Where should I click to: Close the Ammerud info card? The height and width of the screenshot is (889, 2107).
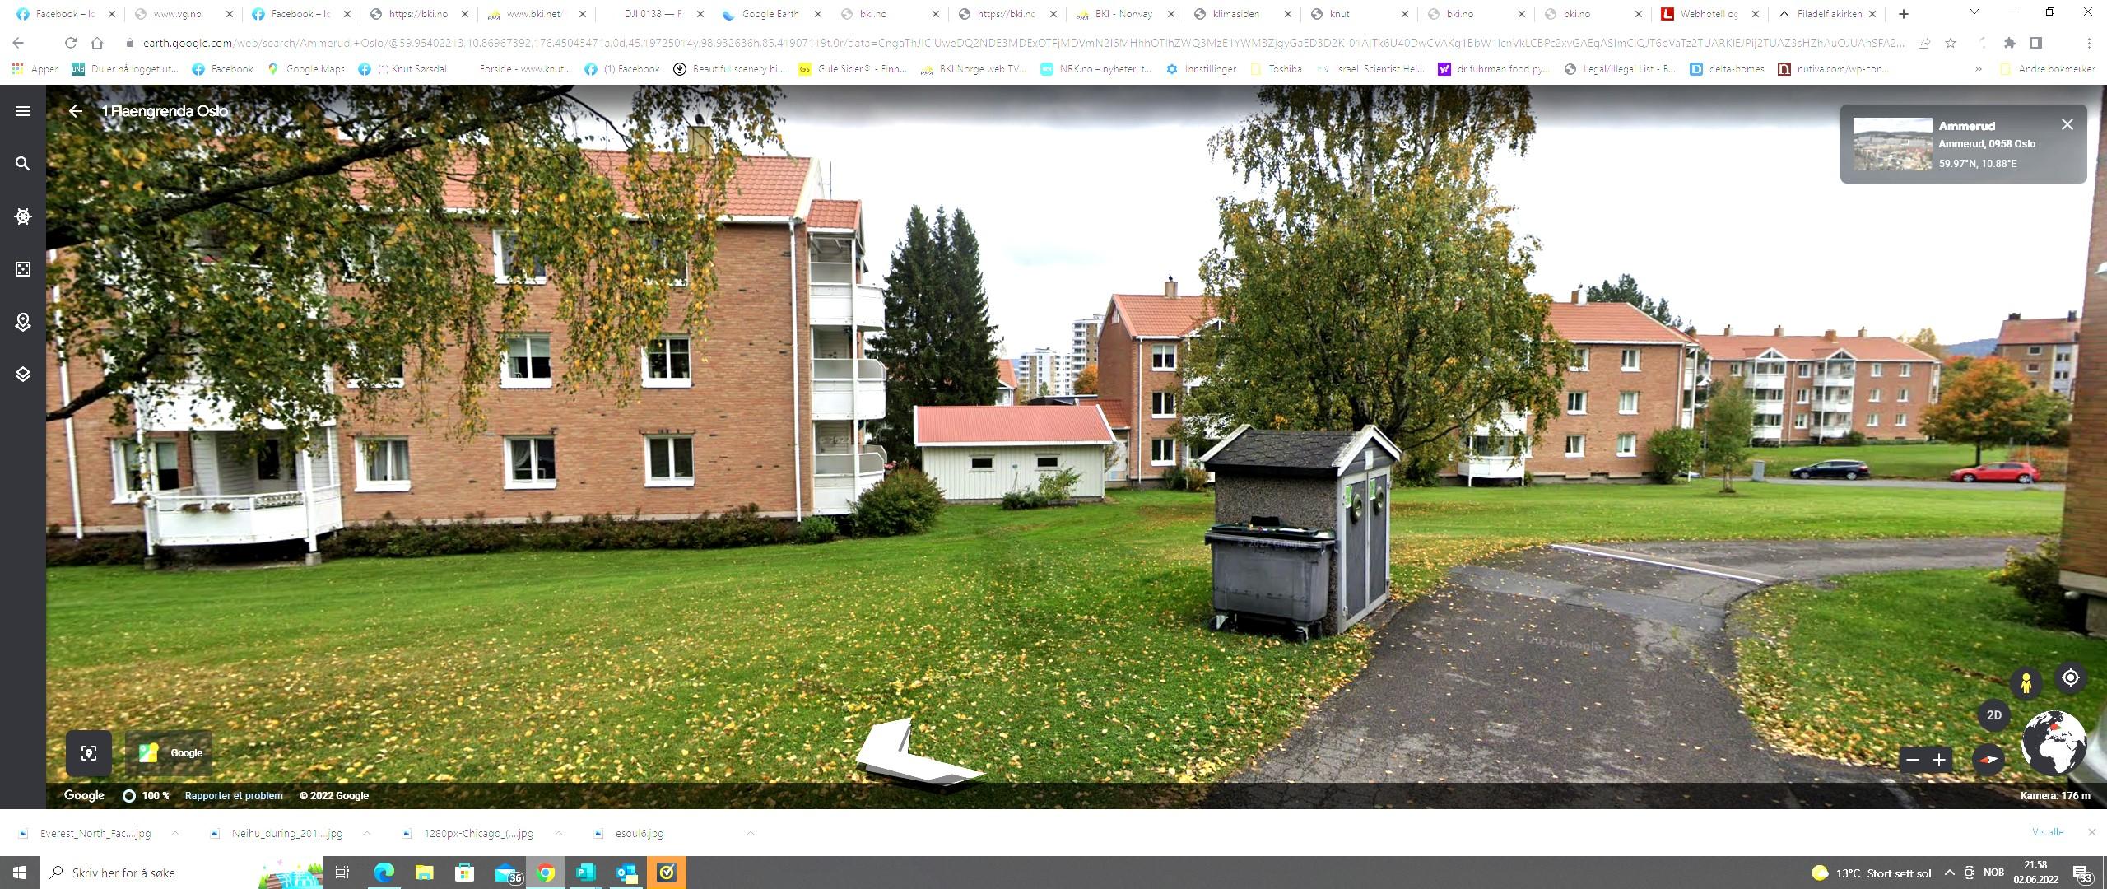2067,124
